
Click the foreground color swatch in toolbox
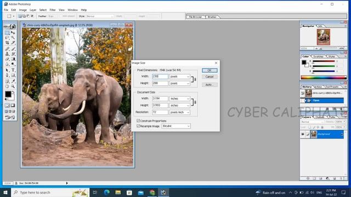8,94
